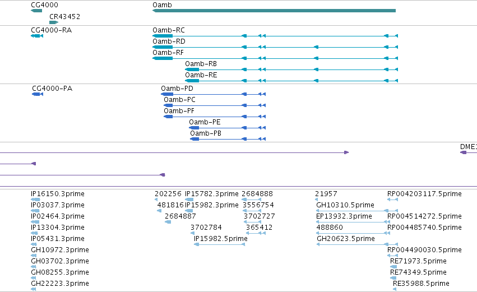Click the 202256 feature label

(x=168, y=194)
